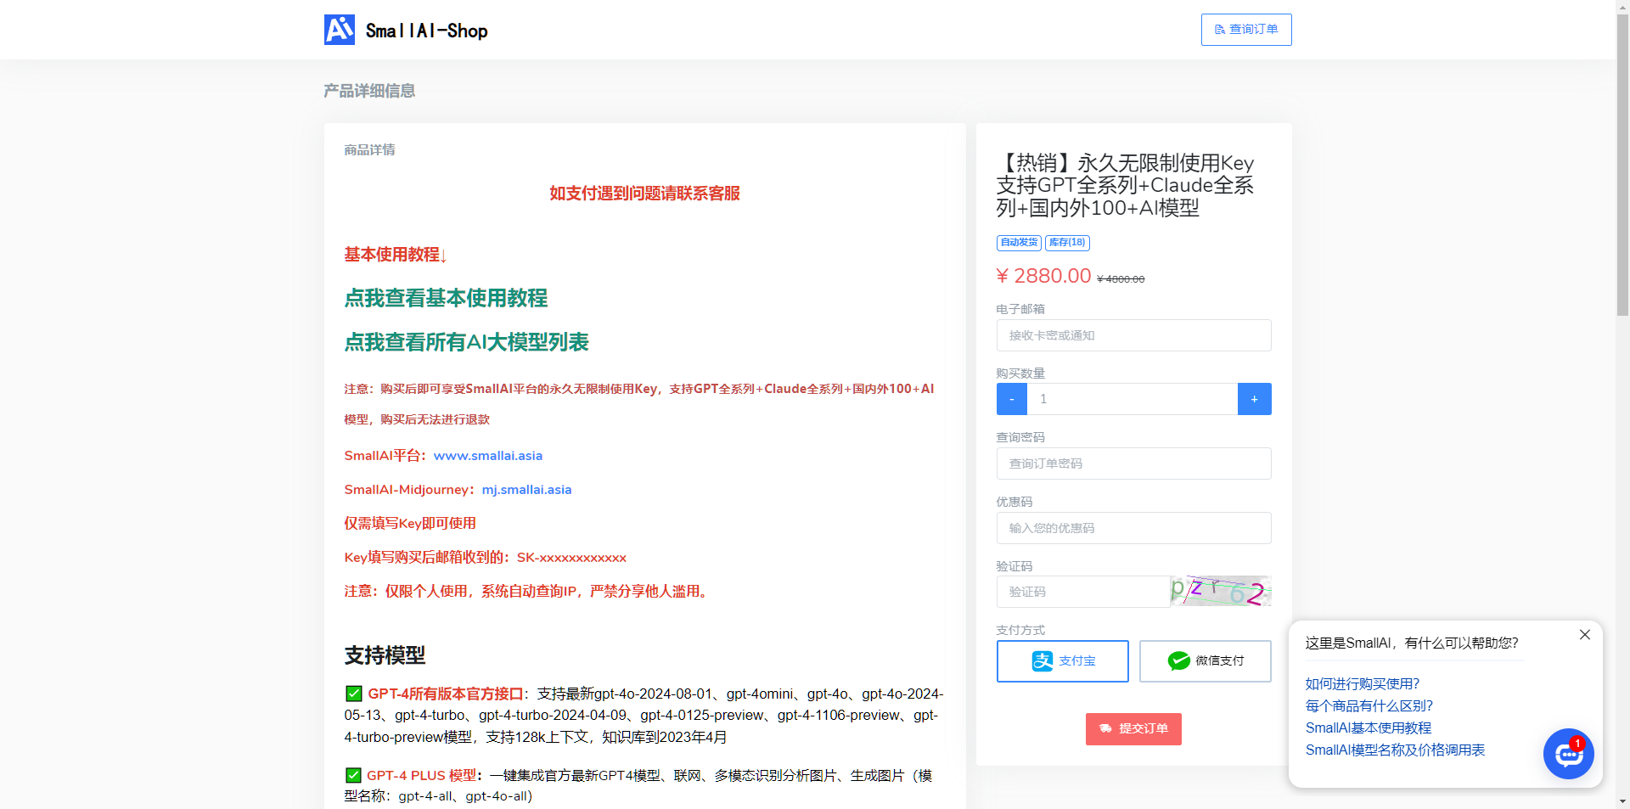
Task: Click 仅需填写Key即可使用 text
Action: [x=410, y=524]
